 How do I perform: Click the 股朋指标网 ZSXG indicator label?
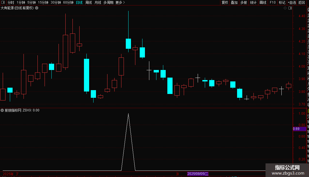pyautogui.click(x=22, y=110)
